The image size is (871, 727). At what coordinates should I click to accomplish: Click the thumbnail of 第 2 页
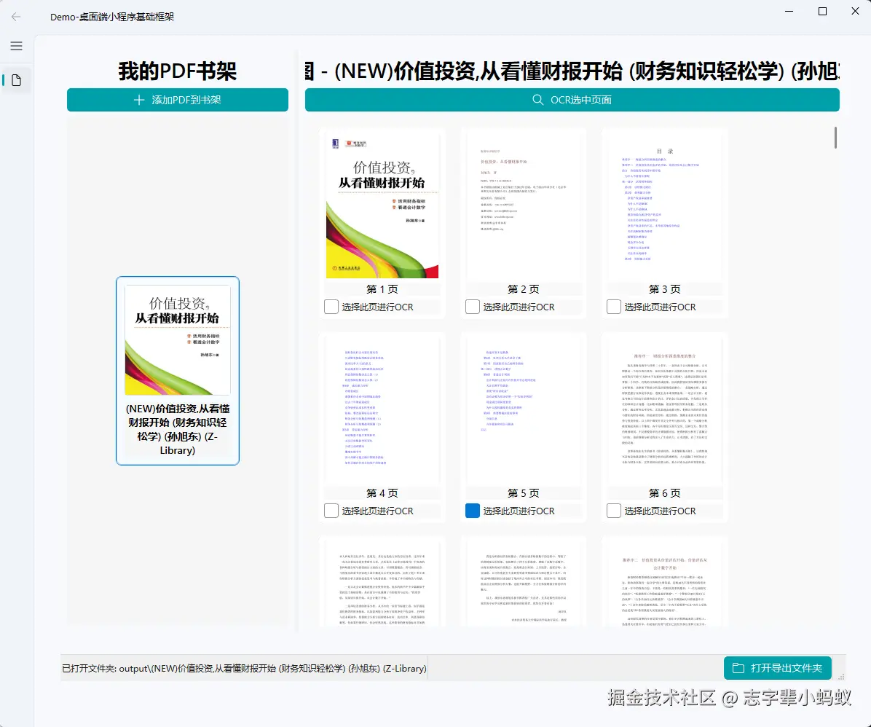[x=524, y=207]
